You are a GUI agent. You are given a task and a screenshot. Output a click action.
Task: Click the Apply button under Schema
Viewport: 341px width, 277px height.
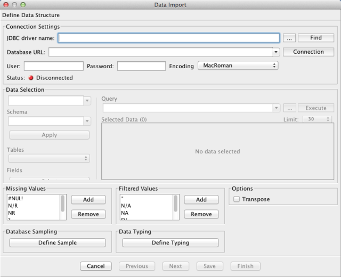coord(50,135)
